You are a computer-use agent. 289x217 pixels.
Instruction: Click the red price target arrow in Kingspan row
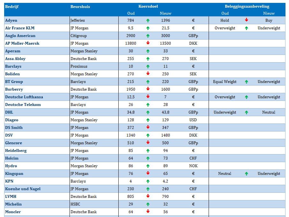tap(148, 173)
